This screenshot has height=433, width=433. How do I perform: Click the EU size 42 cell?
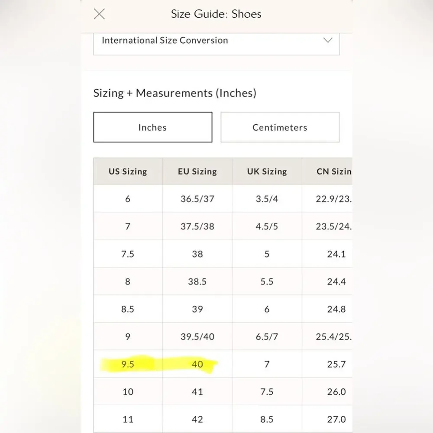(x=197, y=419)
